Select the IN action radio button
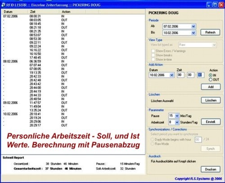The image size is (225, 183). 211,75
